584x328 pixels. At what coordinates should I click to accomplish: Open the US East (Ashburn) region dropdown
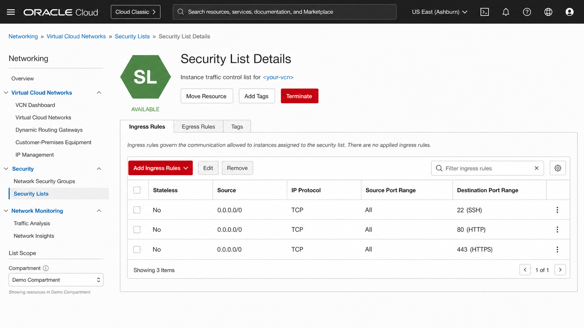(x=439, y=12)
